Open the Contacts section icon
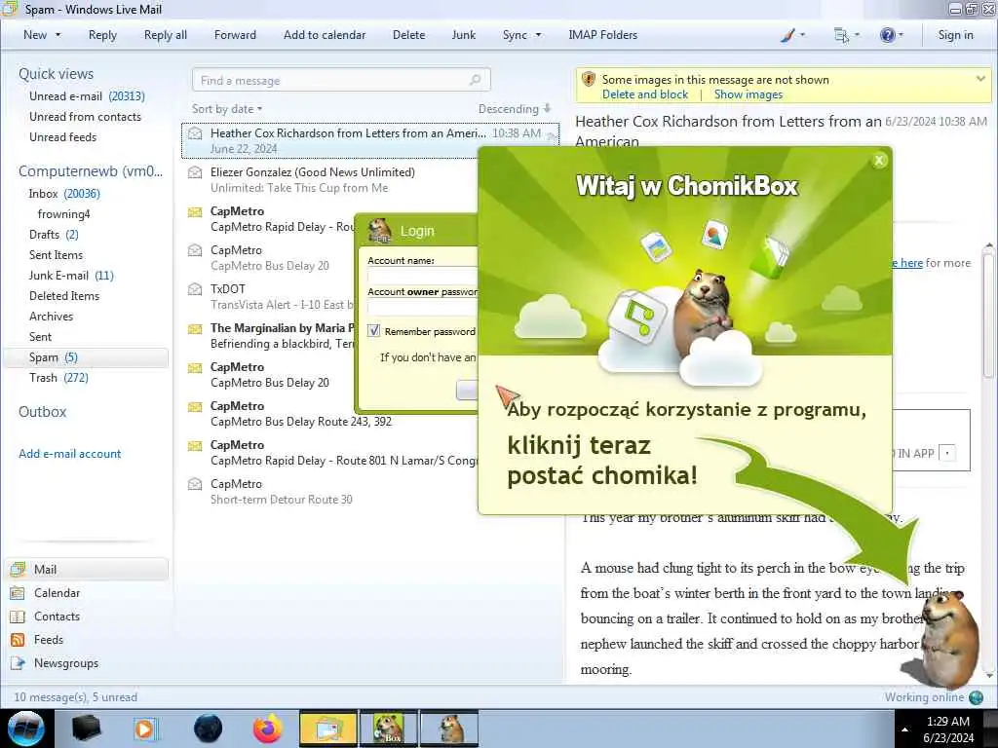This screenshot has width=998, height=748. click(18, 617)
